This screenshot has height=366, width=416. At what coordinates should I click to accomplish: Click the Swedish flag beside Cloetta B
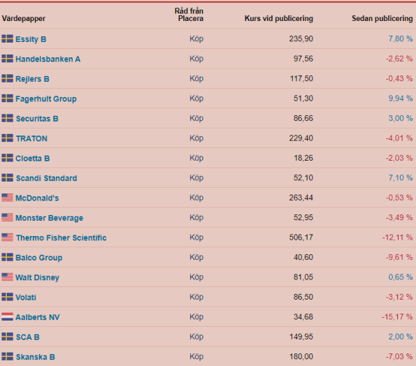click(x=7, y=158)
